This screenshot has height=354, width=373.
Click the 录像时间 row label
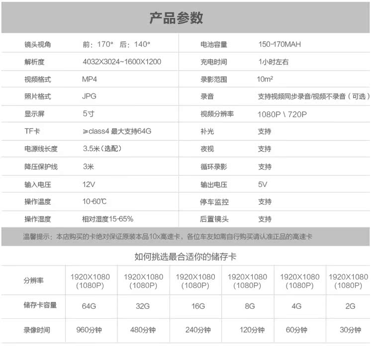37,330
